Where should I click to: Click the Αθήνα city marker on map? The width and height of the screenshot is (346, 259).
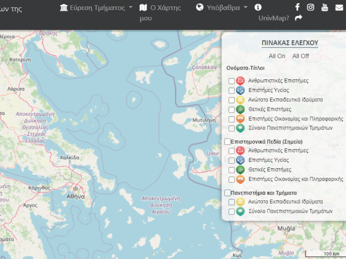coord(76,189)
